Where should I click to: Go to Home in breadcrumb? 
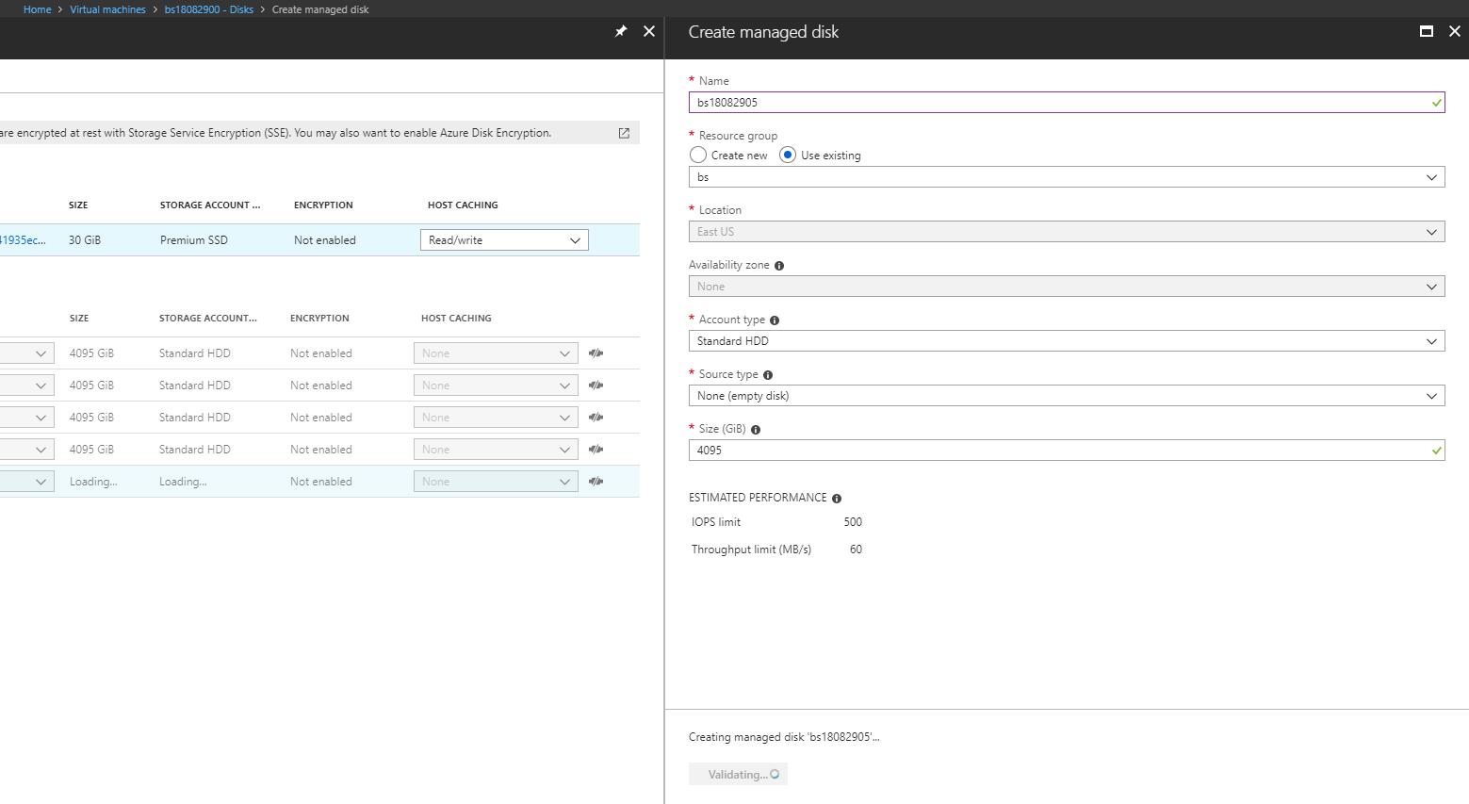(38, 9)
